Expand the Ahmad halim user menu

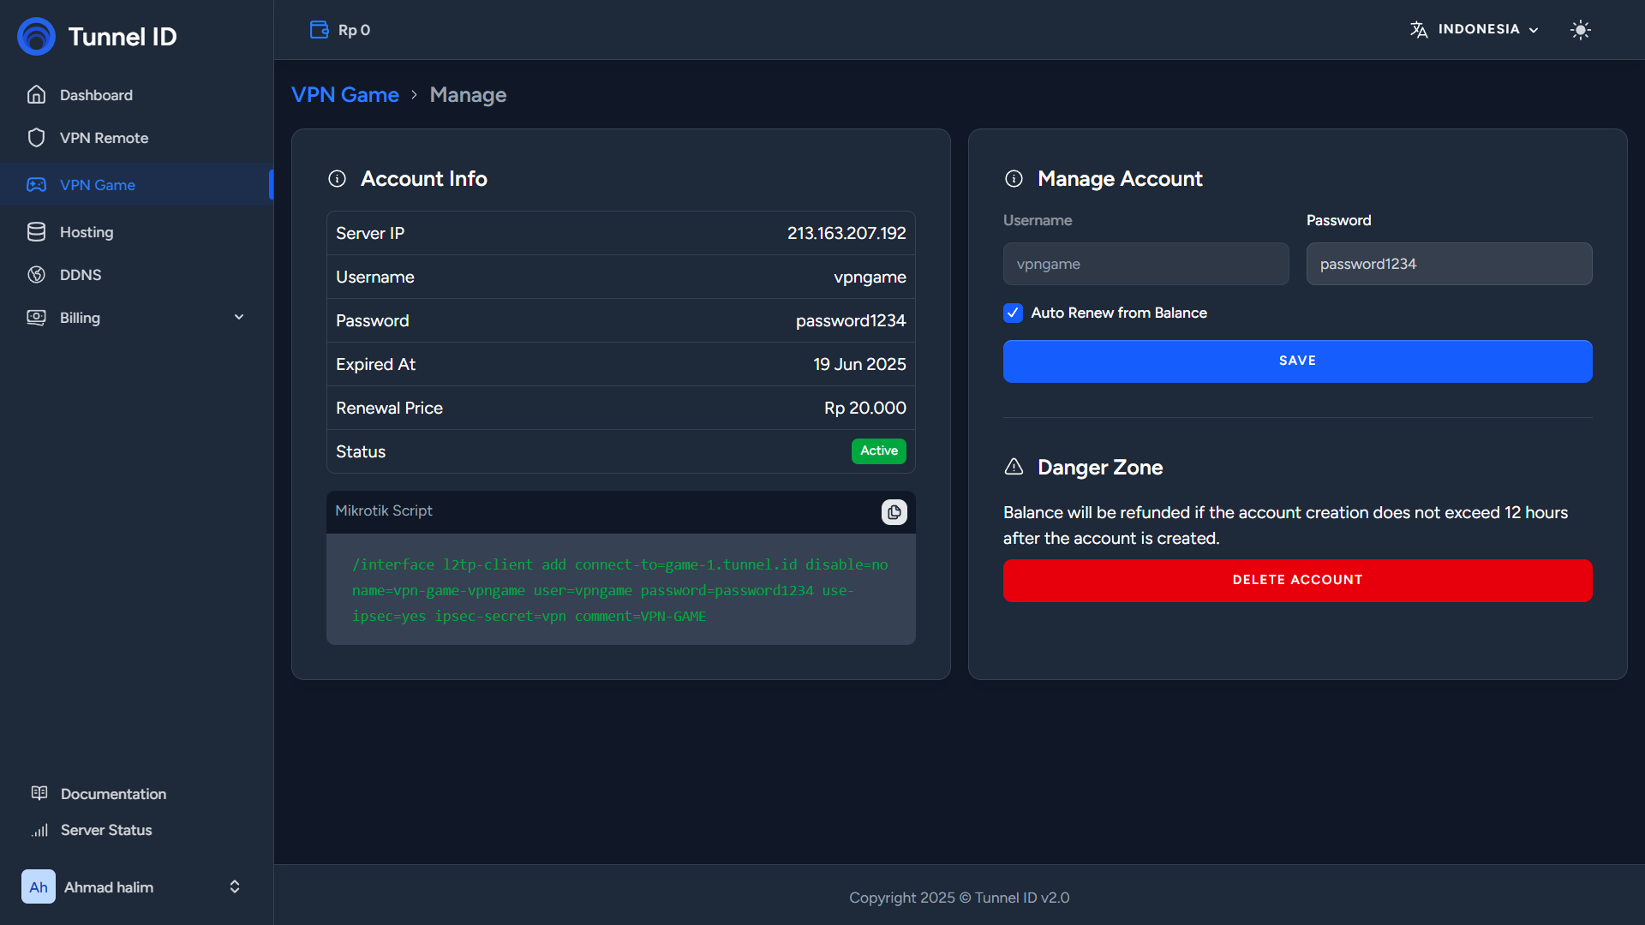234,886
